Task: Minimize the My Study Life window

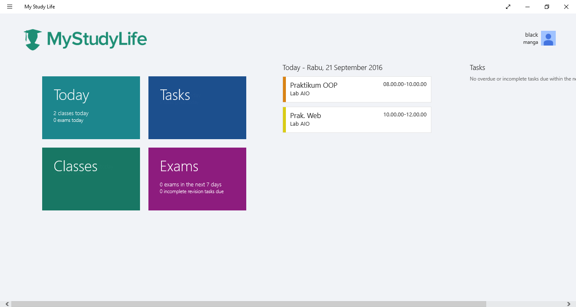Action: [x=528, y=7]
